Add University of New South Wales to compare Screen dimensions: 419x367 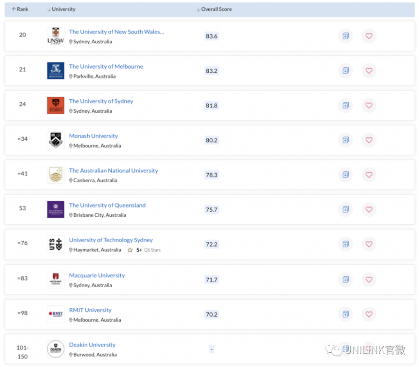[x=345, y=36]
